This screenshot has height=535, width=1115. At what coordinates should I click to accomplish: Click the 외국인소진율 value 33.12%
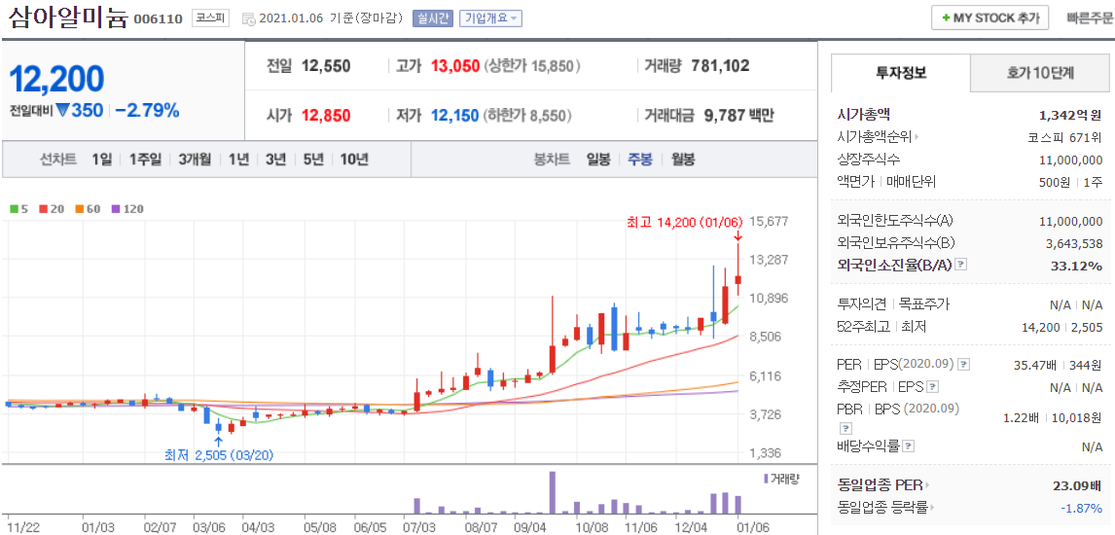[x=1076, y=266]
